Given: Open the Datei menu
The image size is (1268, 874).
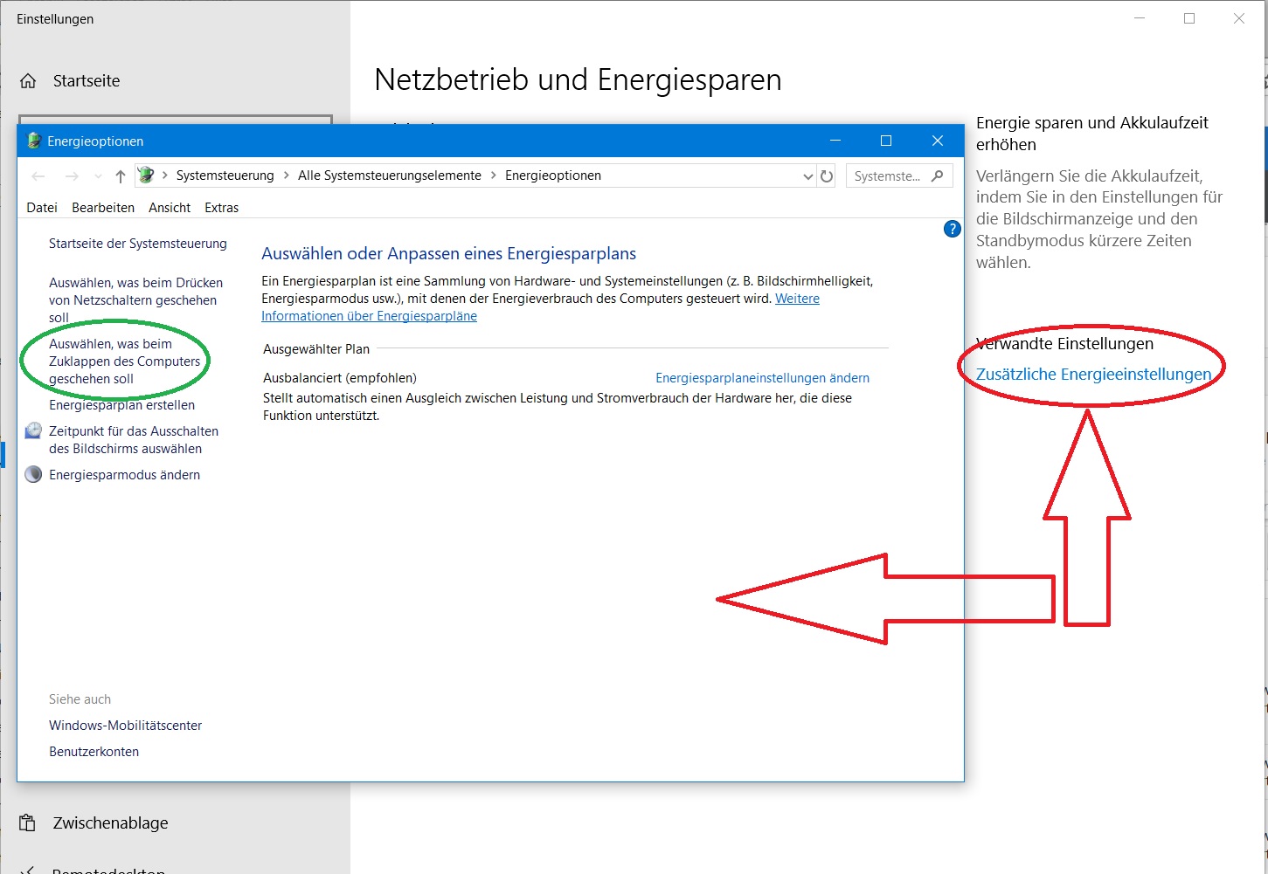Looking at the screenshot, I should tap(42, 208).
